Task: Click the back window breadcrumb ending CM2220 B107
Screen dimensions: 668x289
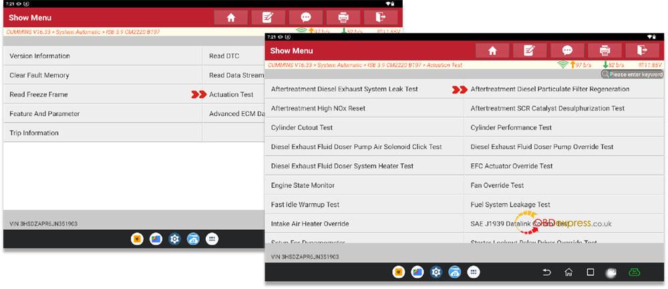Action: pos(83,32)
